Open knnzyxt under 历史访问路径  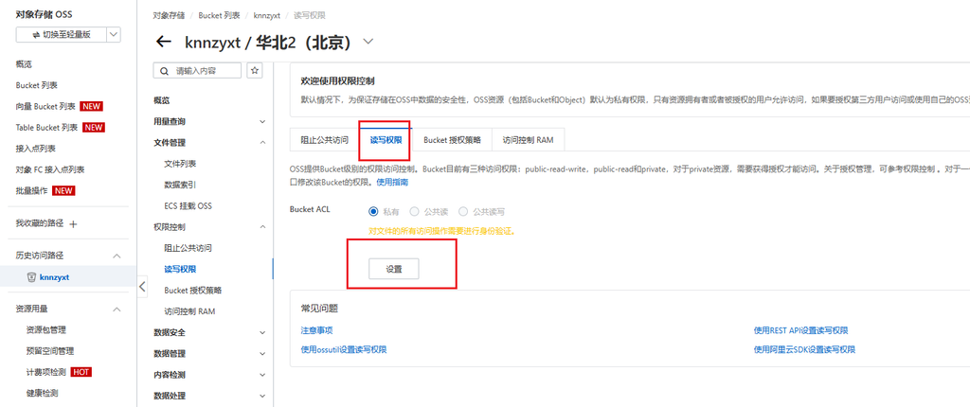[x=54, y=277]
